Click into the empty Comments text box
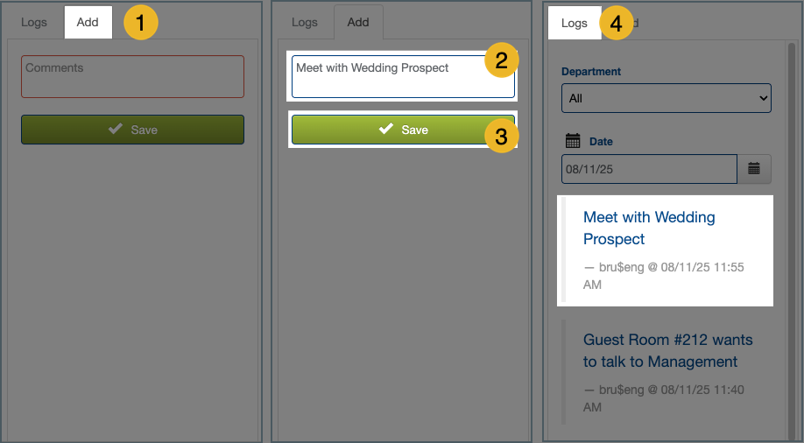This screenshot has height=443, width=804. pyautogui.click(x=132, y=77)
